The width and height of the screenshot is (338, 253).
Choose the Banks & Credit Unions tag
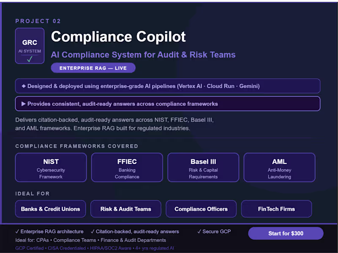pos(50,209)
